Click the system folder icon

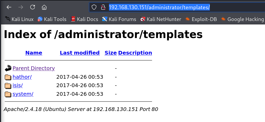click(8, 94)
